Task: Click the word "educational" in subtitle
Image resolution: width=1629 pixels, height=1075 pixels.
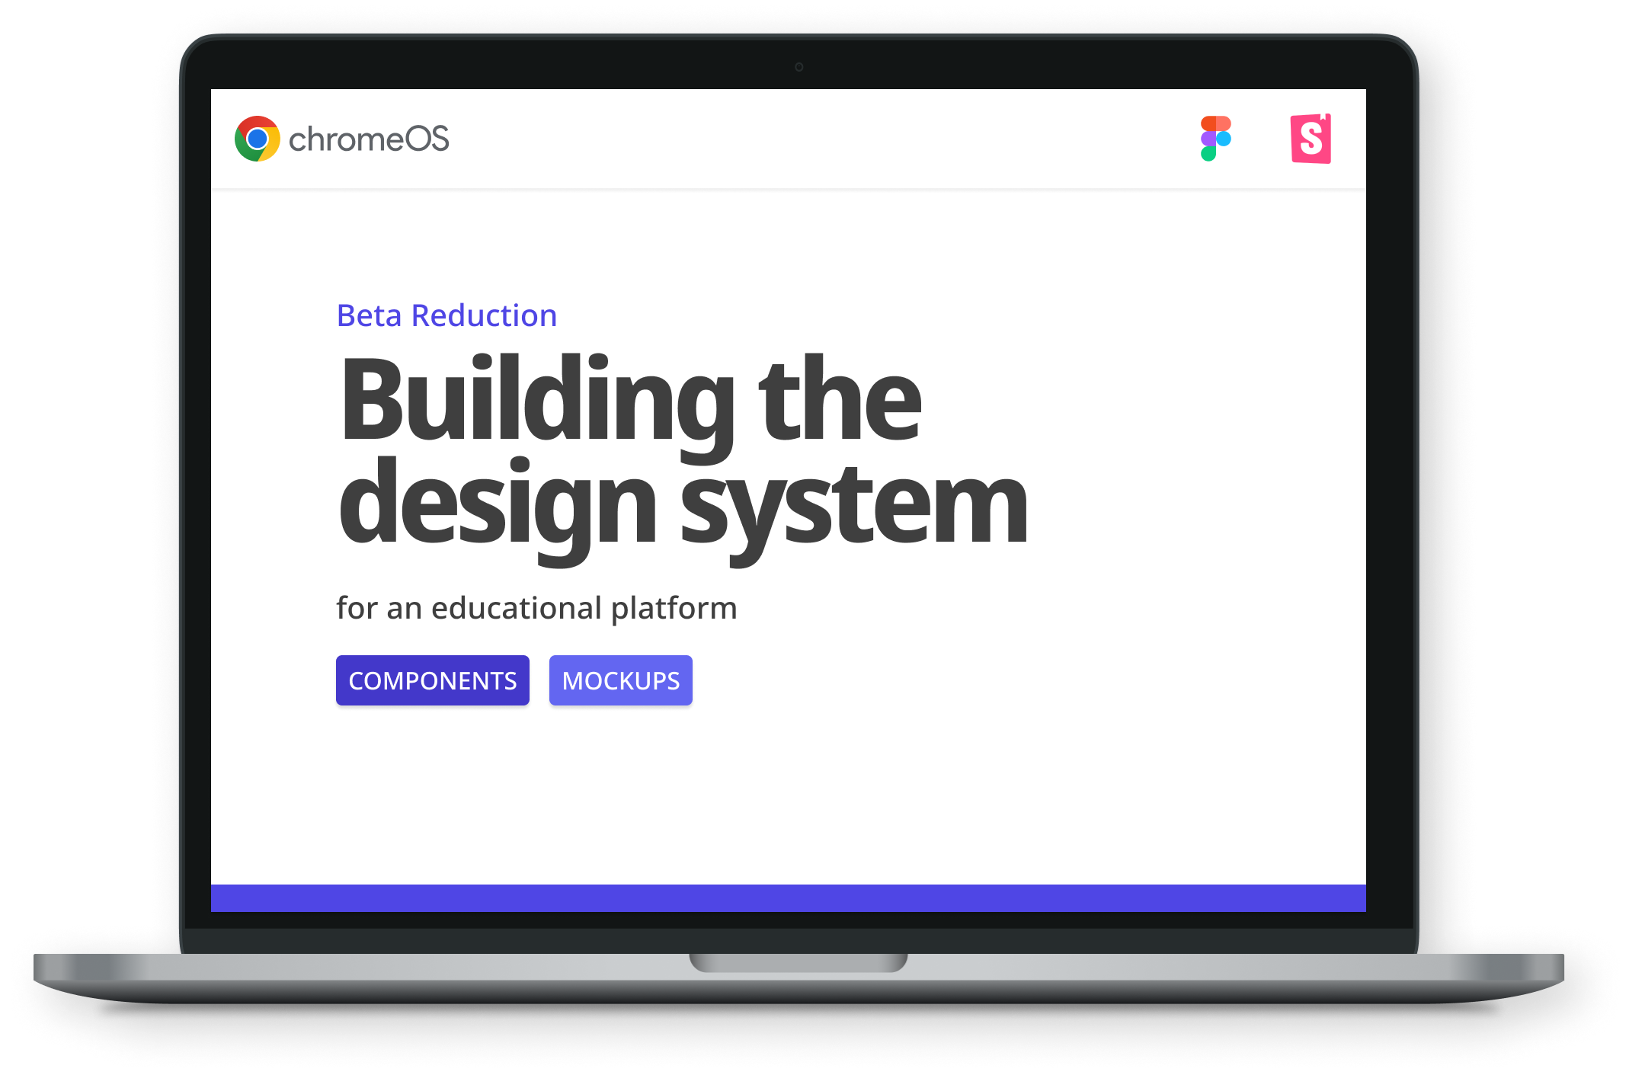Action: [x=517, y=608]
